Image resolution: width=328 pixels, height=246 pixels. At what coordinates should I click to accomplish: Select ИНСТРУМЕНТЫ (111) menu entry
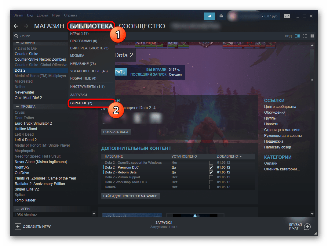pyautogui.click(x=87, y=87)
